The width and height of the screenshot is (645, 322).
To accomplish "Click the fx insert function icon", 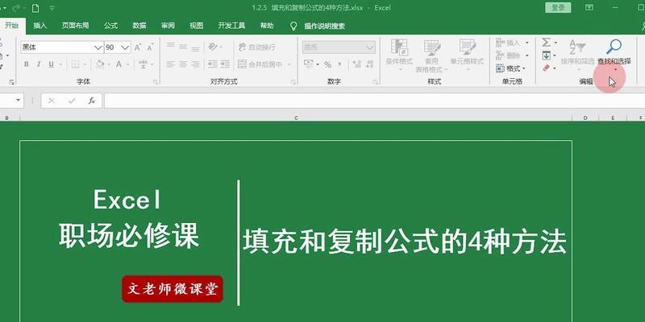I will pos(92,101).
